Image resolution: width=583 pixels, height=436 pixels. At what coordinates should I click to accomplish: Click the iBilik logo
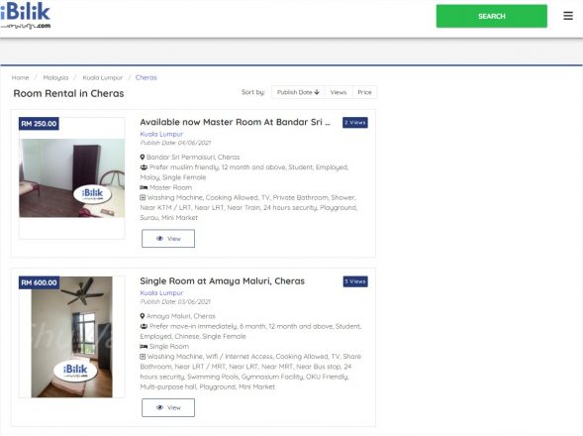(26, 16)
